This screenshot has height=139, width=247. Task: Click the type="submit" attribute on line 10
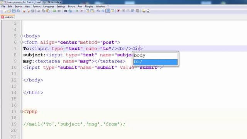[61, 68]
